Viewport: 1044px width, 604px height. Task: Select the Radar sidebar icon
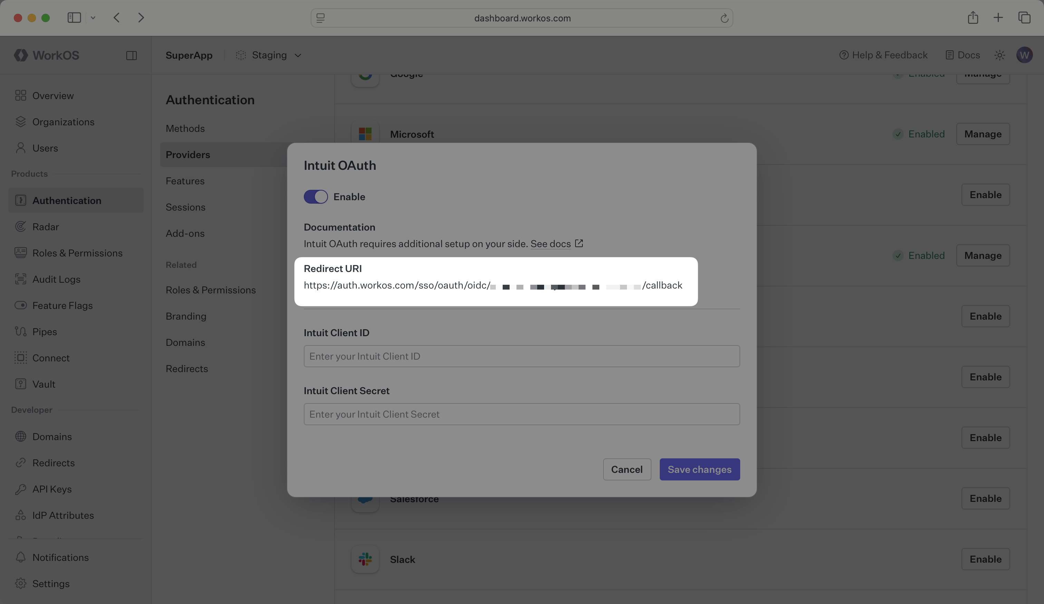[20, 227]
